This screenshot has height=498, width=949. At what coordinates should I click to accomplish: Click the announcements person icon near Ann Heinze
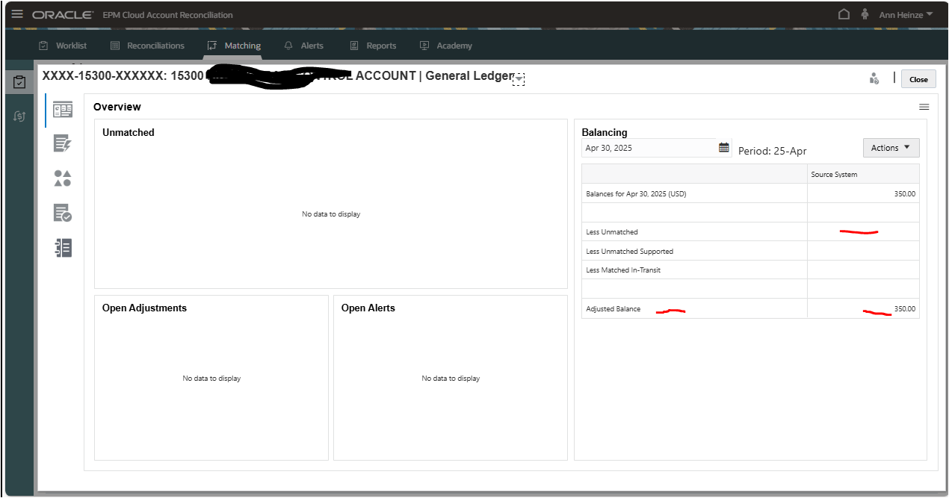point(863,13)
